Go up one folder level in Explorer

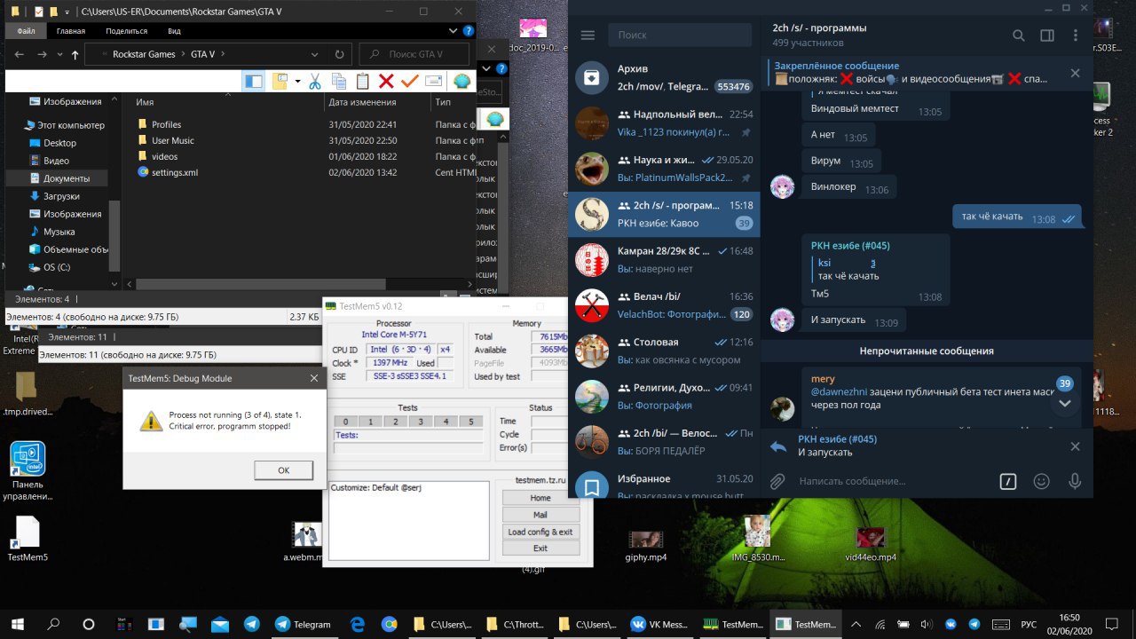point(75,54)
